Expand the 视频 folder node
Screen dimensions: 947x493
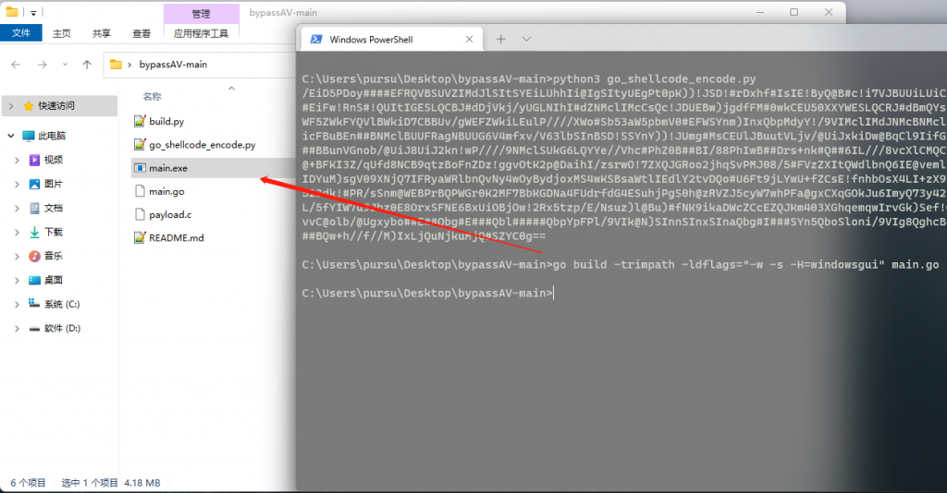[17, 160]
